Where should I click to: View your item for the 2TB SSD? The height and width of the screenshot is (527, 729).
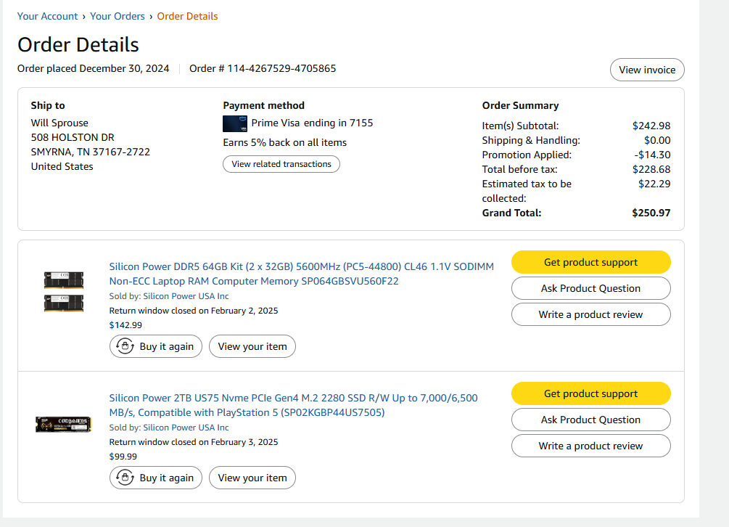click(x=252, y=478)
